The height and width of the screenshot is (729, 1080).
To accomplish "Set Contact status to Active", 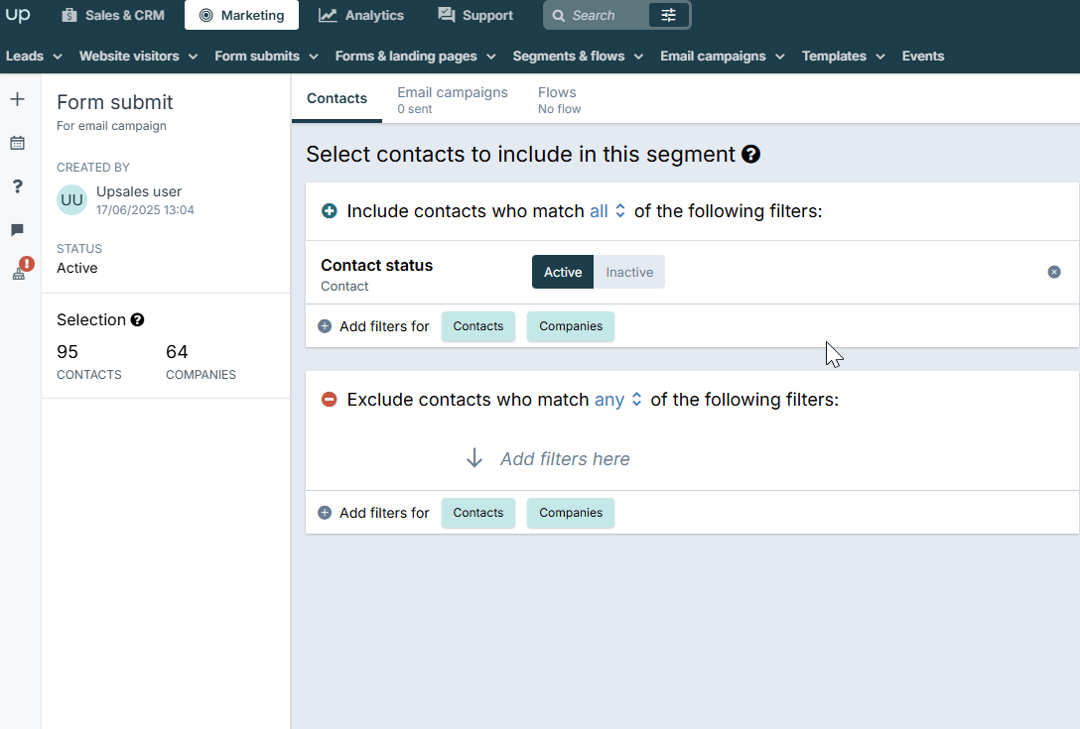I will click(563, 272).
